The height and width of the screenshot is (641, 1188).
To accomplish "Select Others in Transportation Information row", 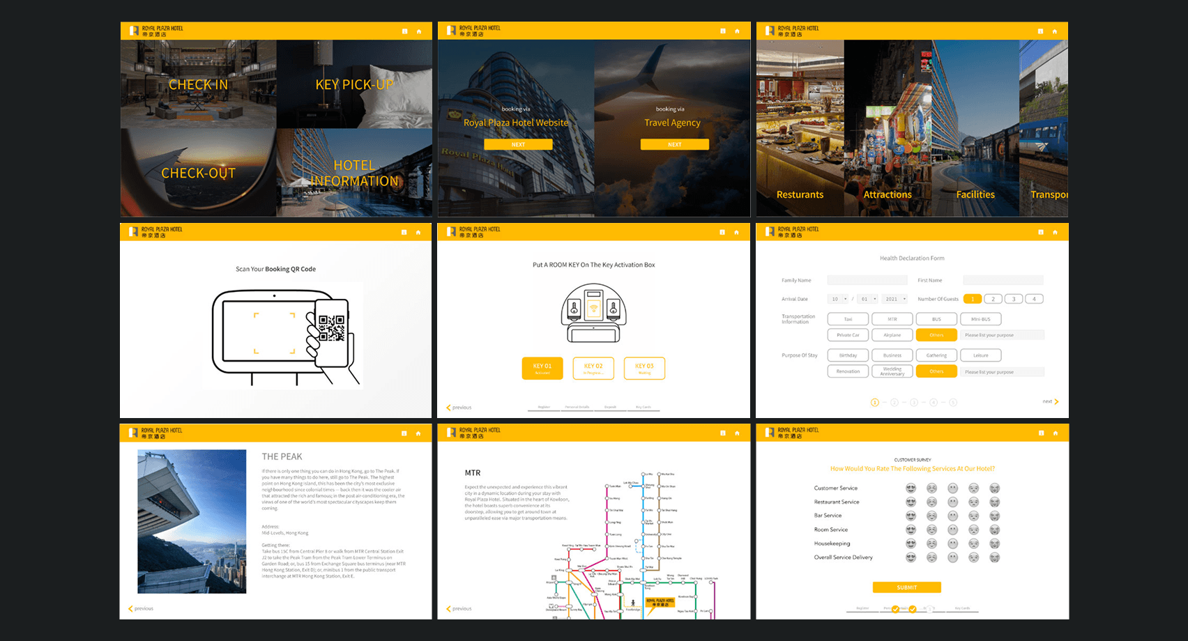I will (936, 335).
